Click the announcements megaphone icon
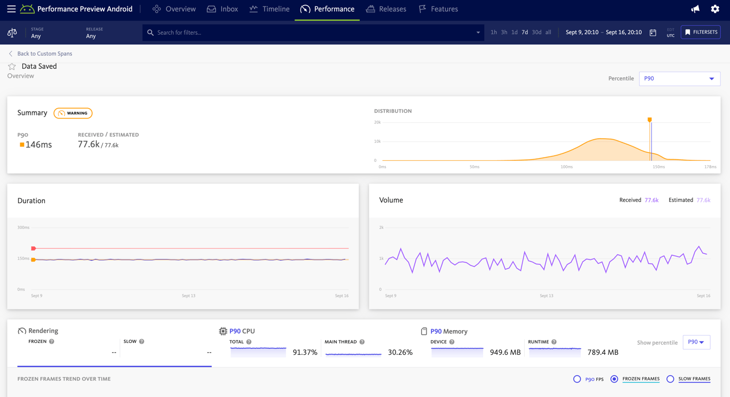The width and height of the screenshot is (730, 397). (695, 9)
